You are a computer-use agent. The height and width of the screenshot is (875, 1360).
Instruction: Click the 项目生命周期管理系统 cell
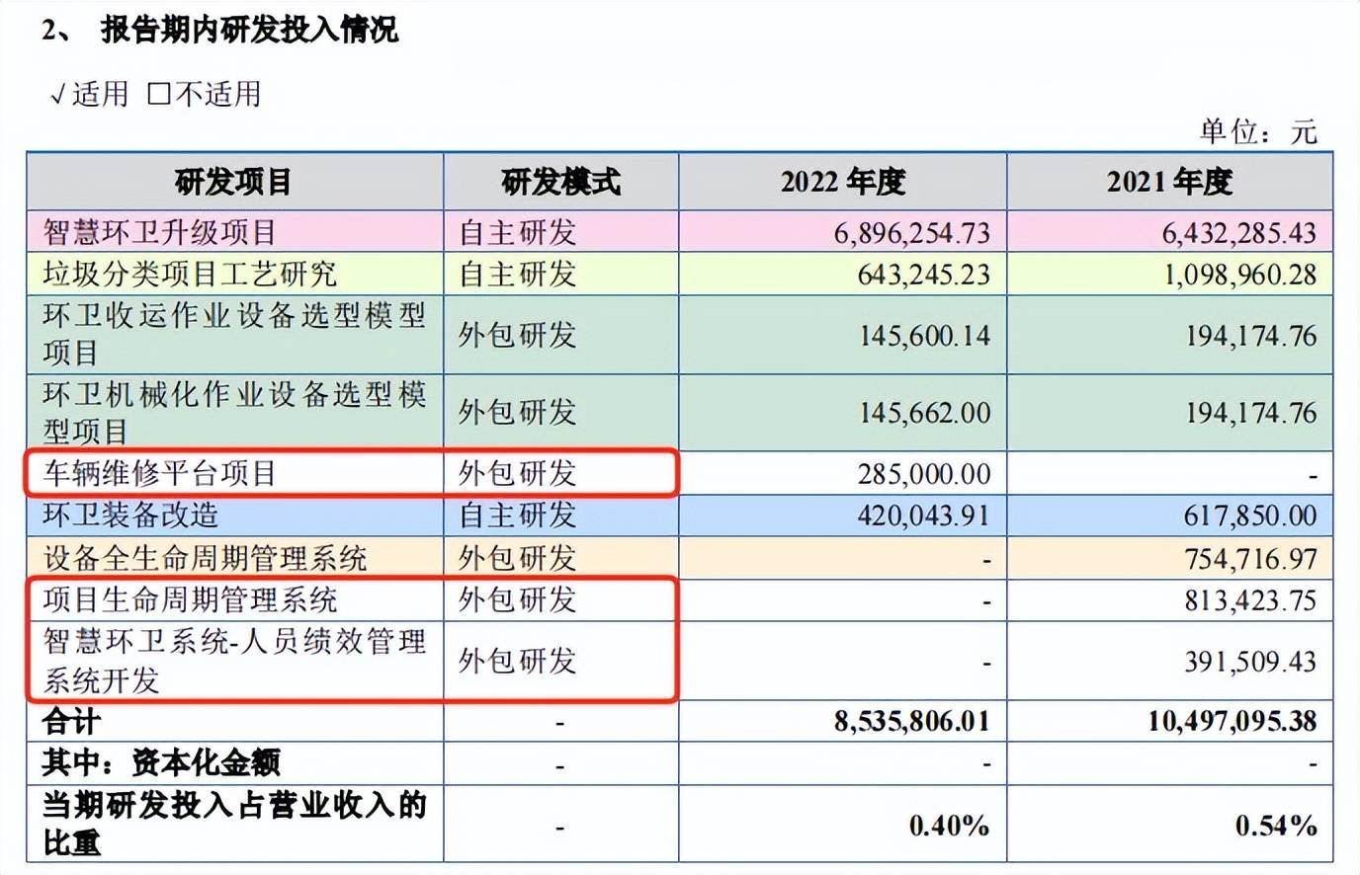tap(190, 600)
